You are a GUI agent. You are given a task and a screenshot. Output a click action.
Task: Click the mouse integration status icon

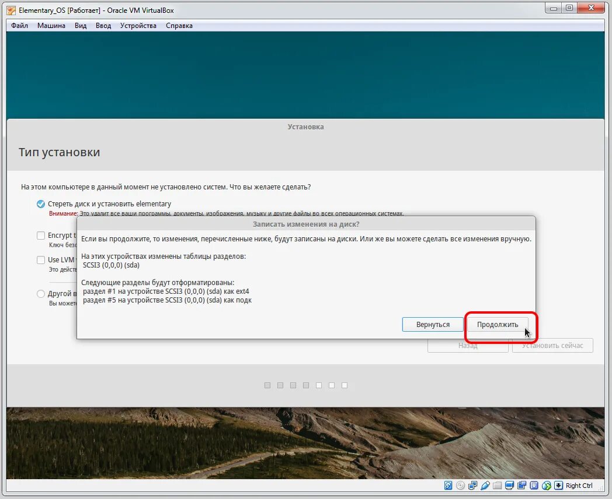[x=547, y=486]
